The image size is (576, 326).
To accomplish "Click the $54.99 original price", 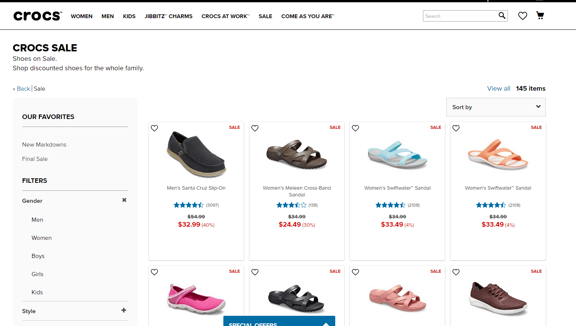I will coord(196,216).
